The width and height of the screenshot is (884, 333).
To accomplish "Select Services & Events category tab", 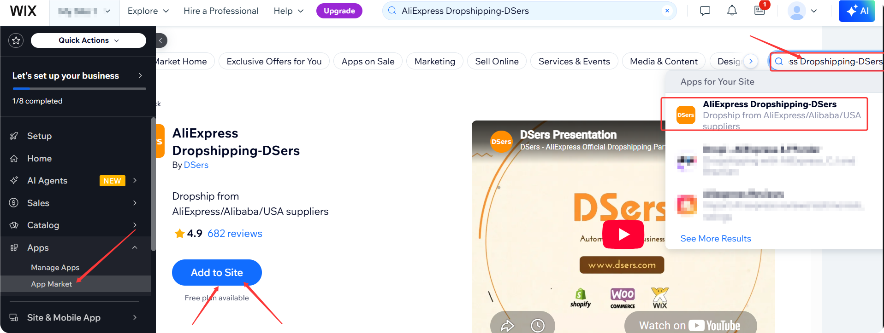I will pyautogui.click(x=574, y=62).
